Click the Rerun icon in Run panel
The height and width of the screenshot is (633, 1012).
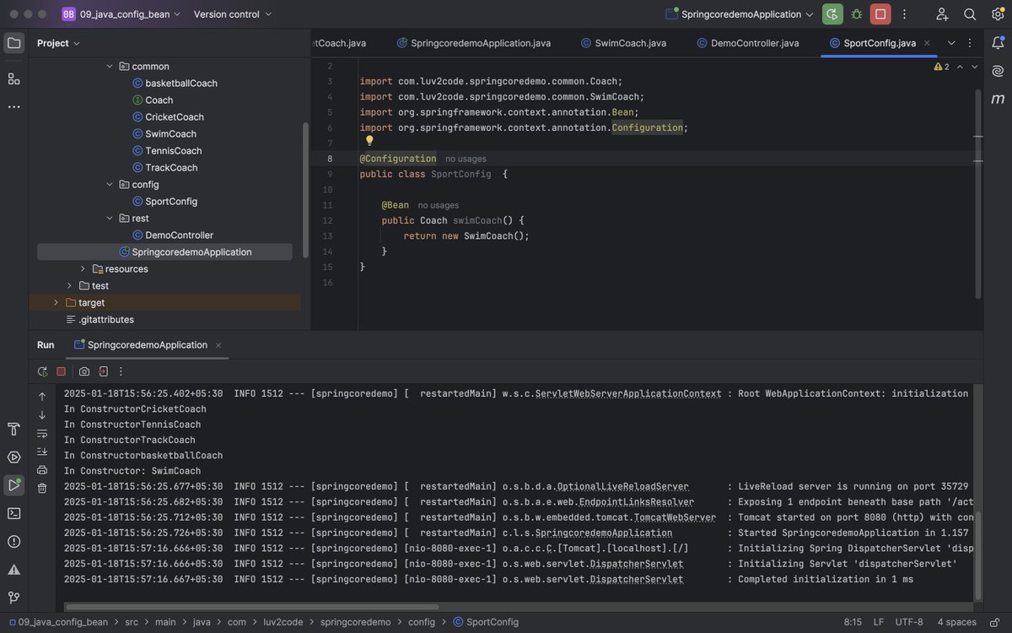point(42,371)
